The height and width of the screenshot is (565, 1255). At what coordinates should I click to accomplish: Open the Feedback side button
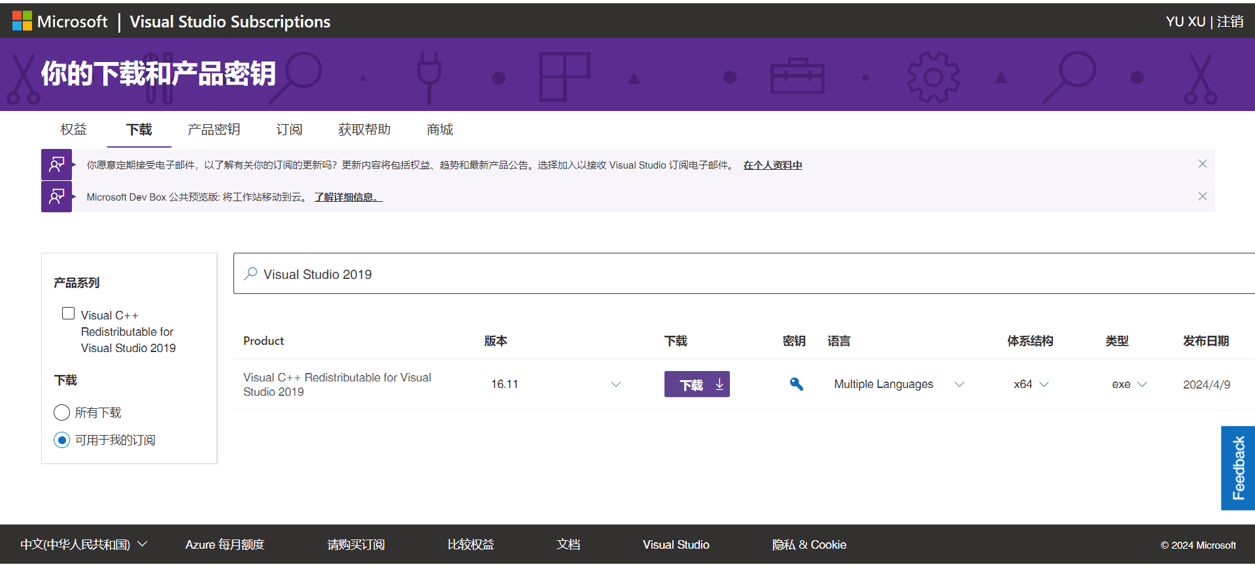click(x=1237, y=468)
